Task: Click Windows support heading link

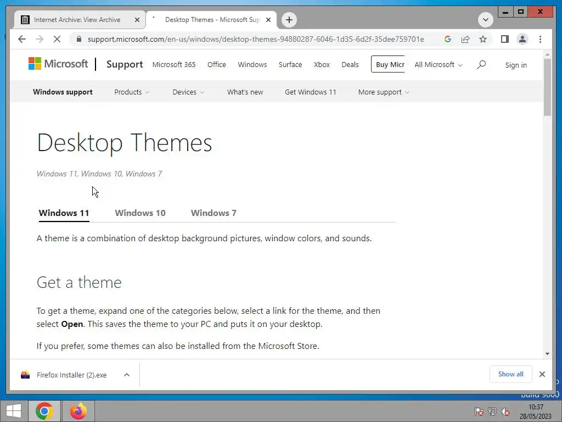Action: tap(63, 92)
